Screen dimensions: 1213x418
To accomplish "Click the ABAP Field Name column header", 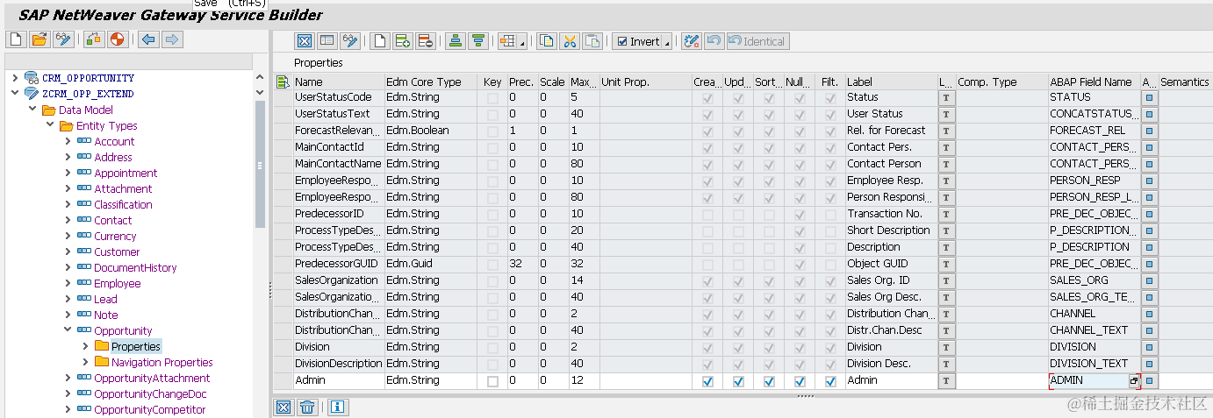I will point(1094,81).
